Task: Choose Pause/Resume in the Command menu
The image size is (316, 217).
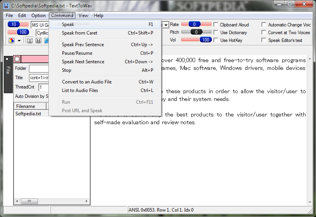Action: (105, 53)
